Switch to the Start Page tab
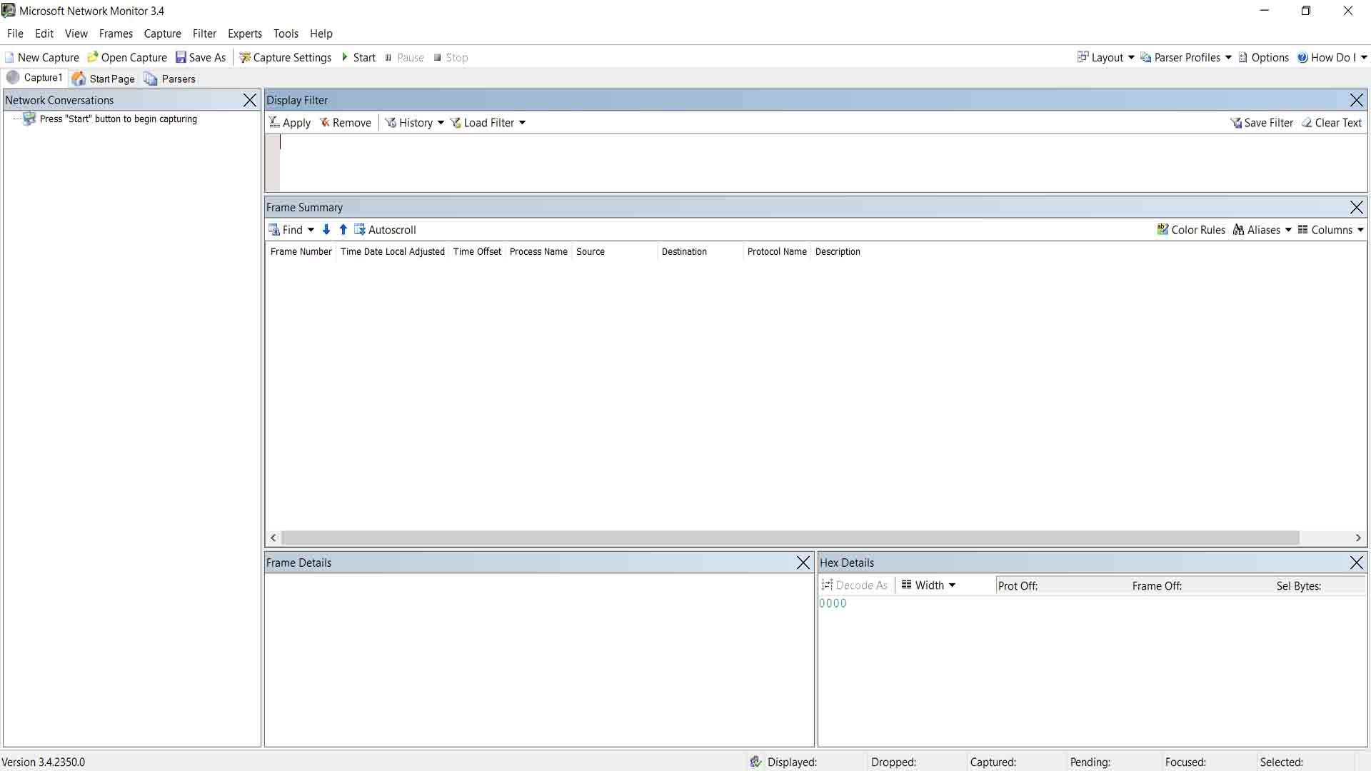Viewport: 1371px width, 771px height. tap(104, 79)
